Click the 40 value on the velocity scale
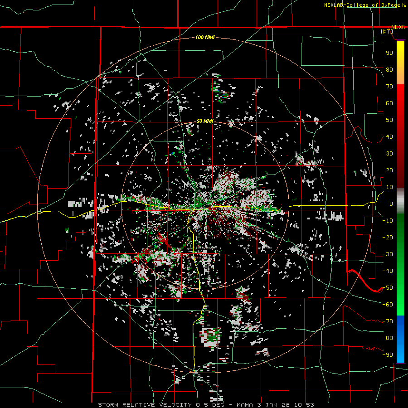 [x=389, y=137]
